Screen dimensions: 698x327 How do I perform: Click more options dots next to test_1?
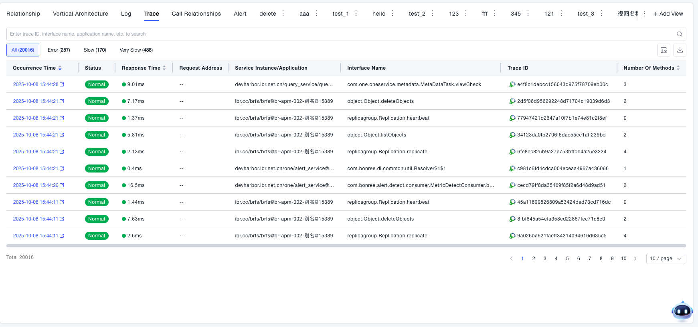(x=356, y=14)
